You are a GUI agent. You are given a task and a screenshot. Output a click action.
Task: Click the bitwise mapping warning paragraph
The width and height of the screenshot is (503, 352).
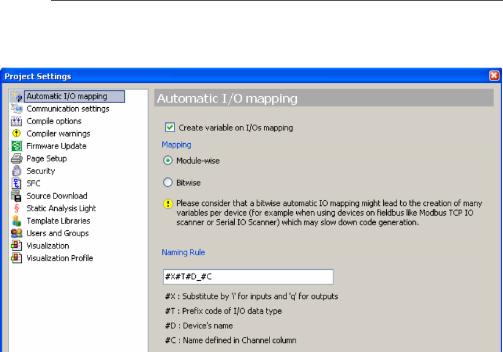point(329,213)
